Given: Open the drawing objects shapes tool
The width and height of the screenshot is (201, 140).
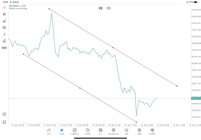Looking at the screenshot, I should (x=4, y=41).
